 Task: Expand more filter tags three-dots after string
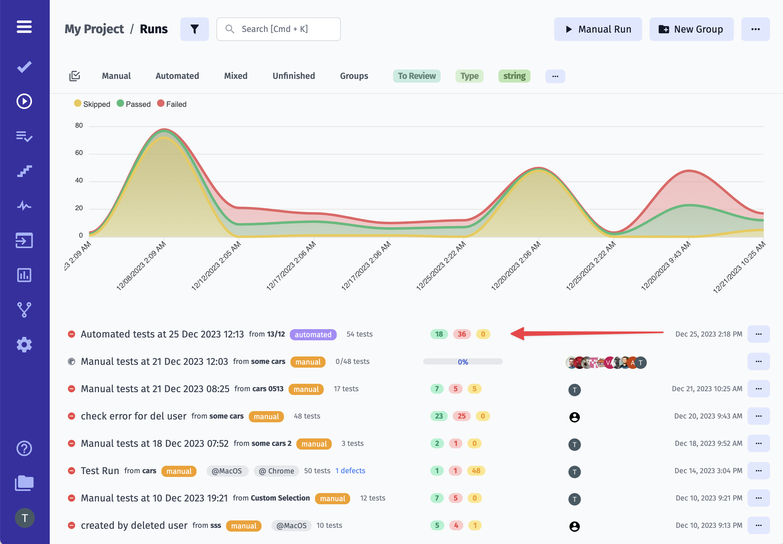tap(555, 76)
